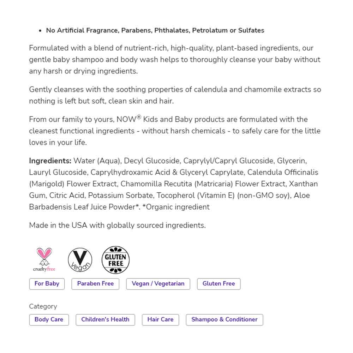Open the Children's Health category
This screenshot has width=353, height=353.
point(105,320)
